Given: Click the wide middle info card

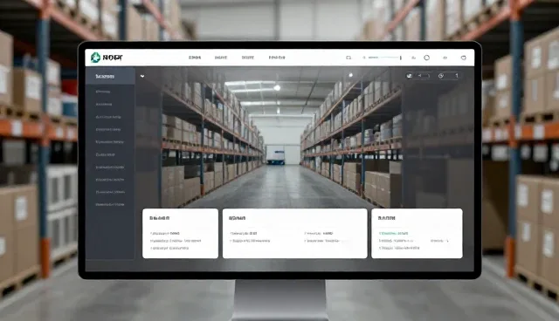Looking at the screenshot, I should click(x=295, y=234).
